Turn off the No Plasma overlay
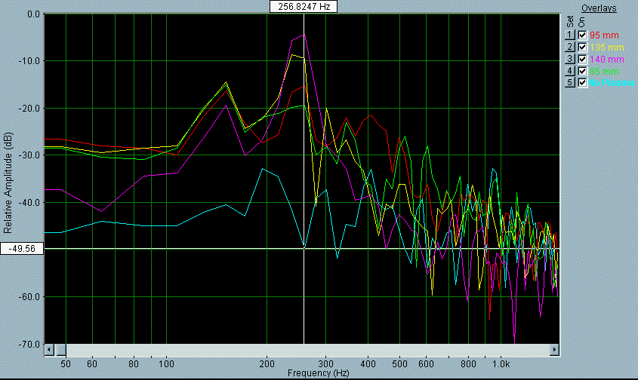Viewport: 638px width, 380px height. pyautogui.click(x=582, y=82)
